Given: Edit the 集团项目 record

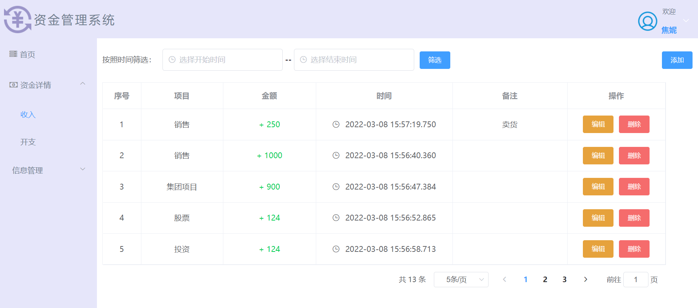Looking at the screenshot, I should pyautogui.click(x=598, y=187).
